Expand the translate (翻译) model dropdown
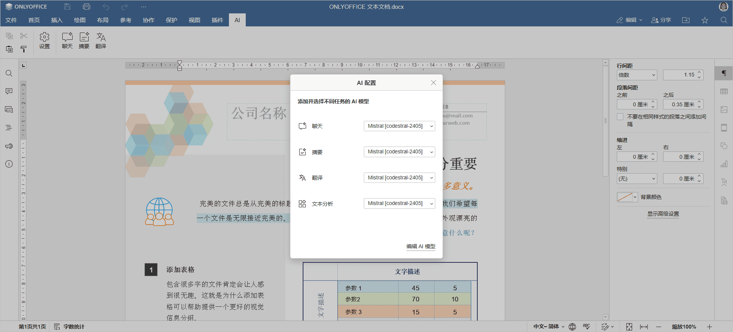 (399, 177)
